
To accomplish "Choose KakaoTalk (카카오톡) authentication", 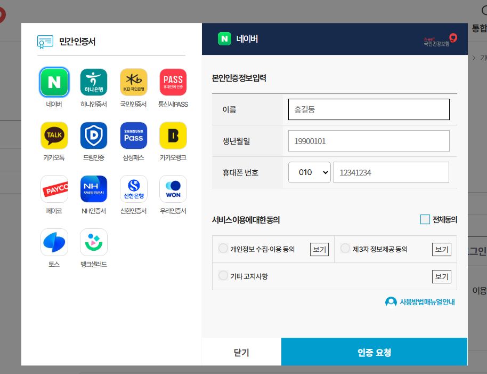I will pos(54,136).
